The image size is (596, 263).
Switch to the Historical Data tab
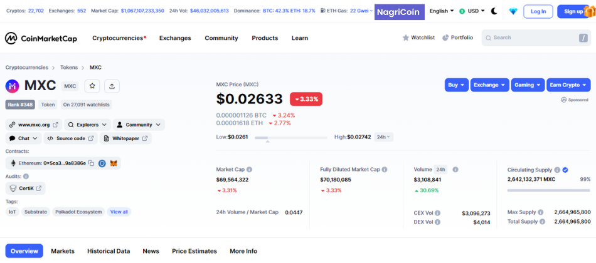click(109, 251)
